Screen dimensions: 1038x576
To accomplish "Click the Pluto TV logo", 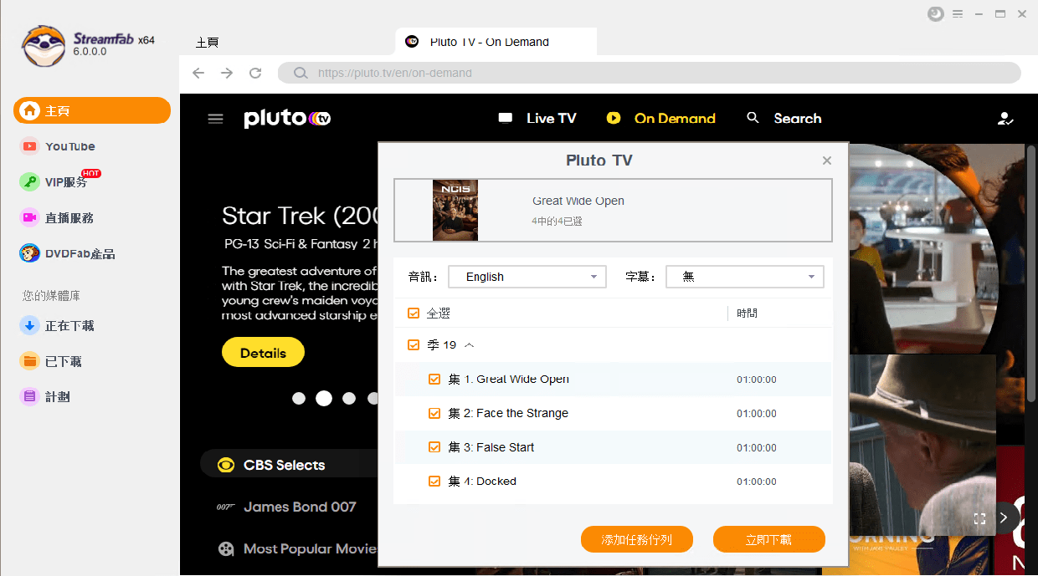I will point(287,119).
